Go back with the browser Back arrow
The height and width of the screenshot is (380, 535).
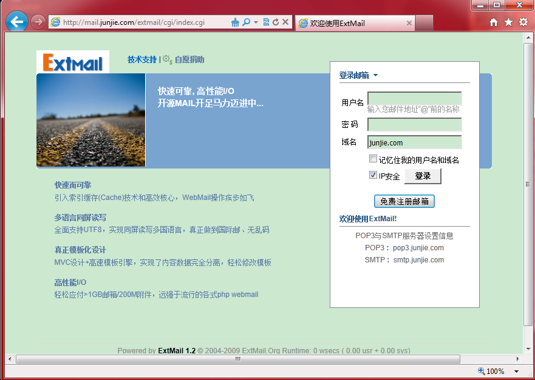coord(17,22)
